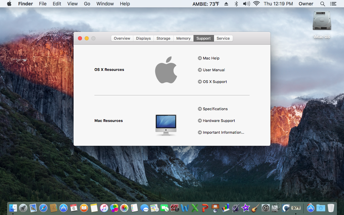Open App Store icon beside Downloads folder

pos(310,208)
